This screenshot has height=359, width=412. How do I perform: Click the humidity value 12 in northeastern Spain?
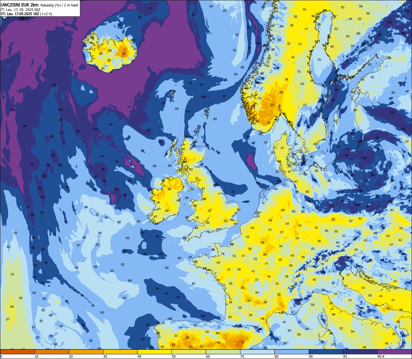click(x=243, y=342)
